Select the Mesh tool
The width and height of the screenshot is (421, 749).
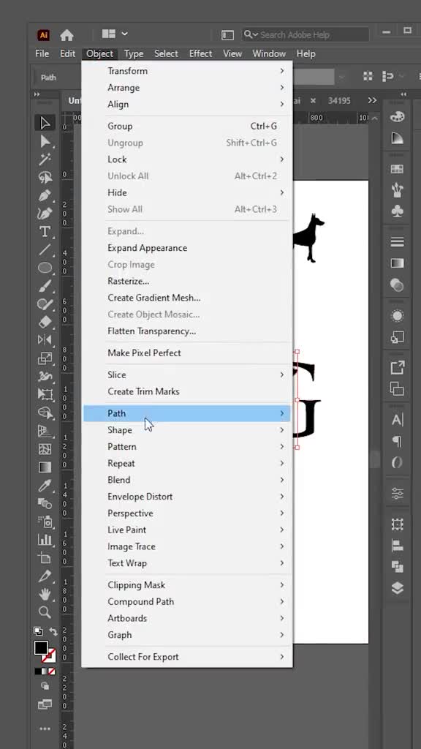(x=45, y=449)
